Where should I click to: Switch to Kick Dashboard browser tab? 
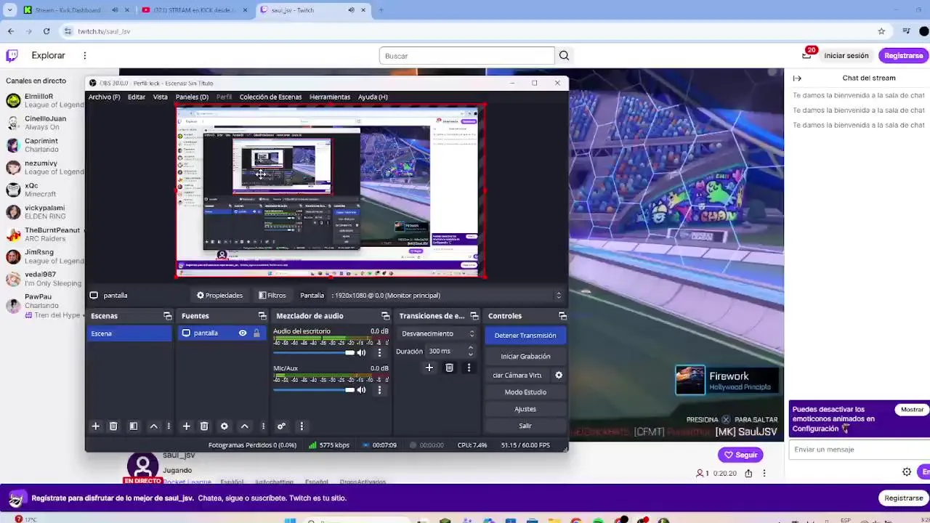pyautogui.click(x=68, y=10)
